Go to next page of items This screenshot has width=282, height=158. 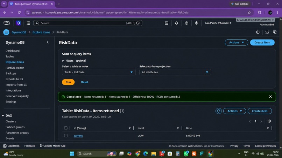[261, 121]
